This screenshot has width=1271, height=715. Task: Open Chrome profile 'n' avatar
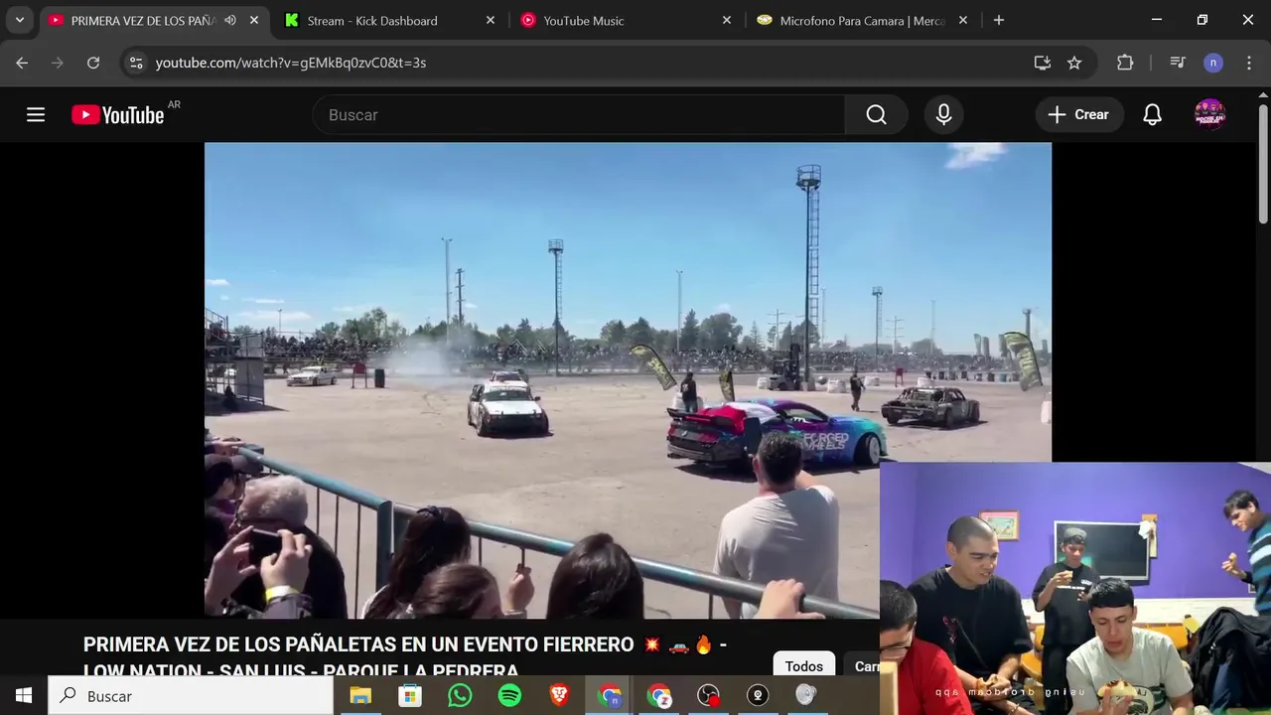pos(1213,63)
